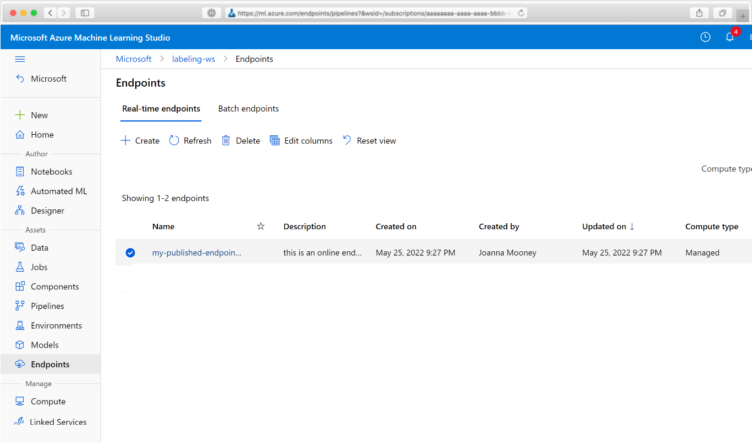
Task: Open the Linked Services icon
Action: (20, 421)
